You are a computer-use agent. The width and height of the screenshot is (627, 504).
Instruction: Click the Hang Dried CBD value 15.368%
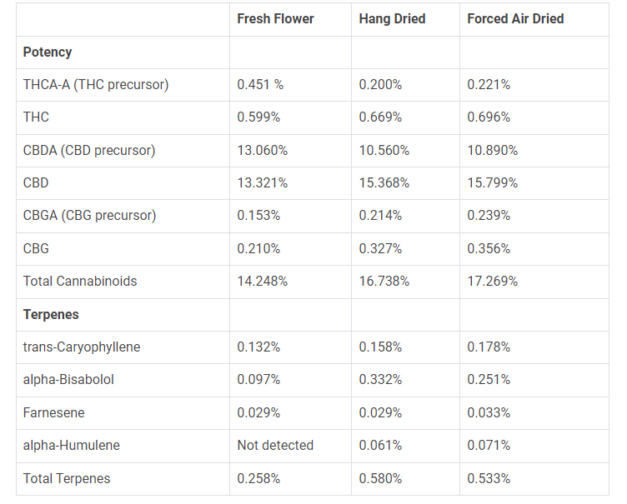(x=384, y=183)
